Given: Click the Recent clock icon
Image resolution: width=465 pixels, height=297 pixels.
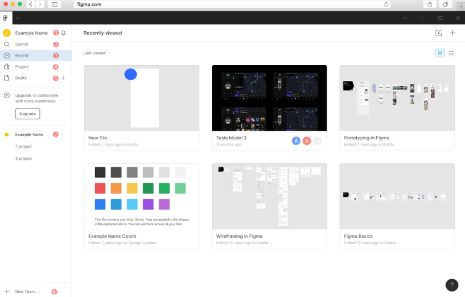Looking at the screenshot, I should [x=7, y=56].
